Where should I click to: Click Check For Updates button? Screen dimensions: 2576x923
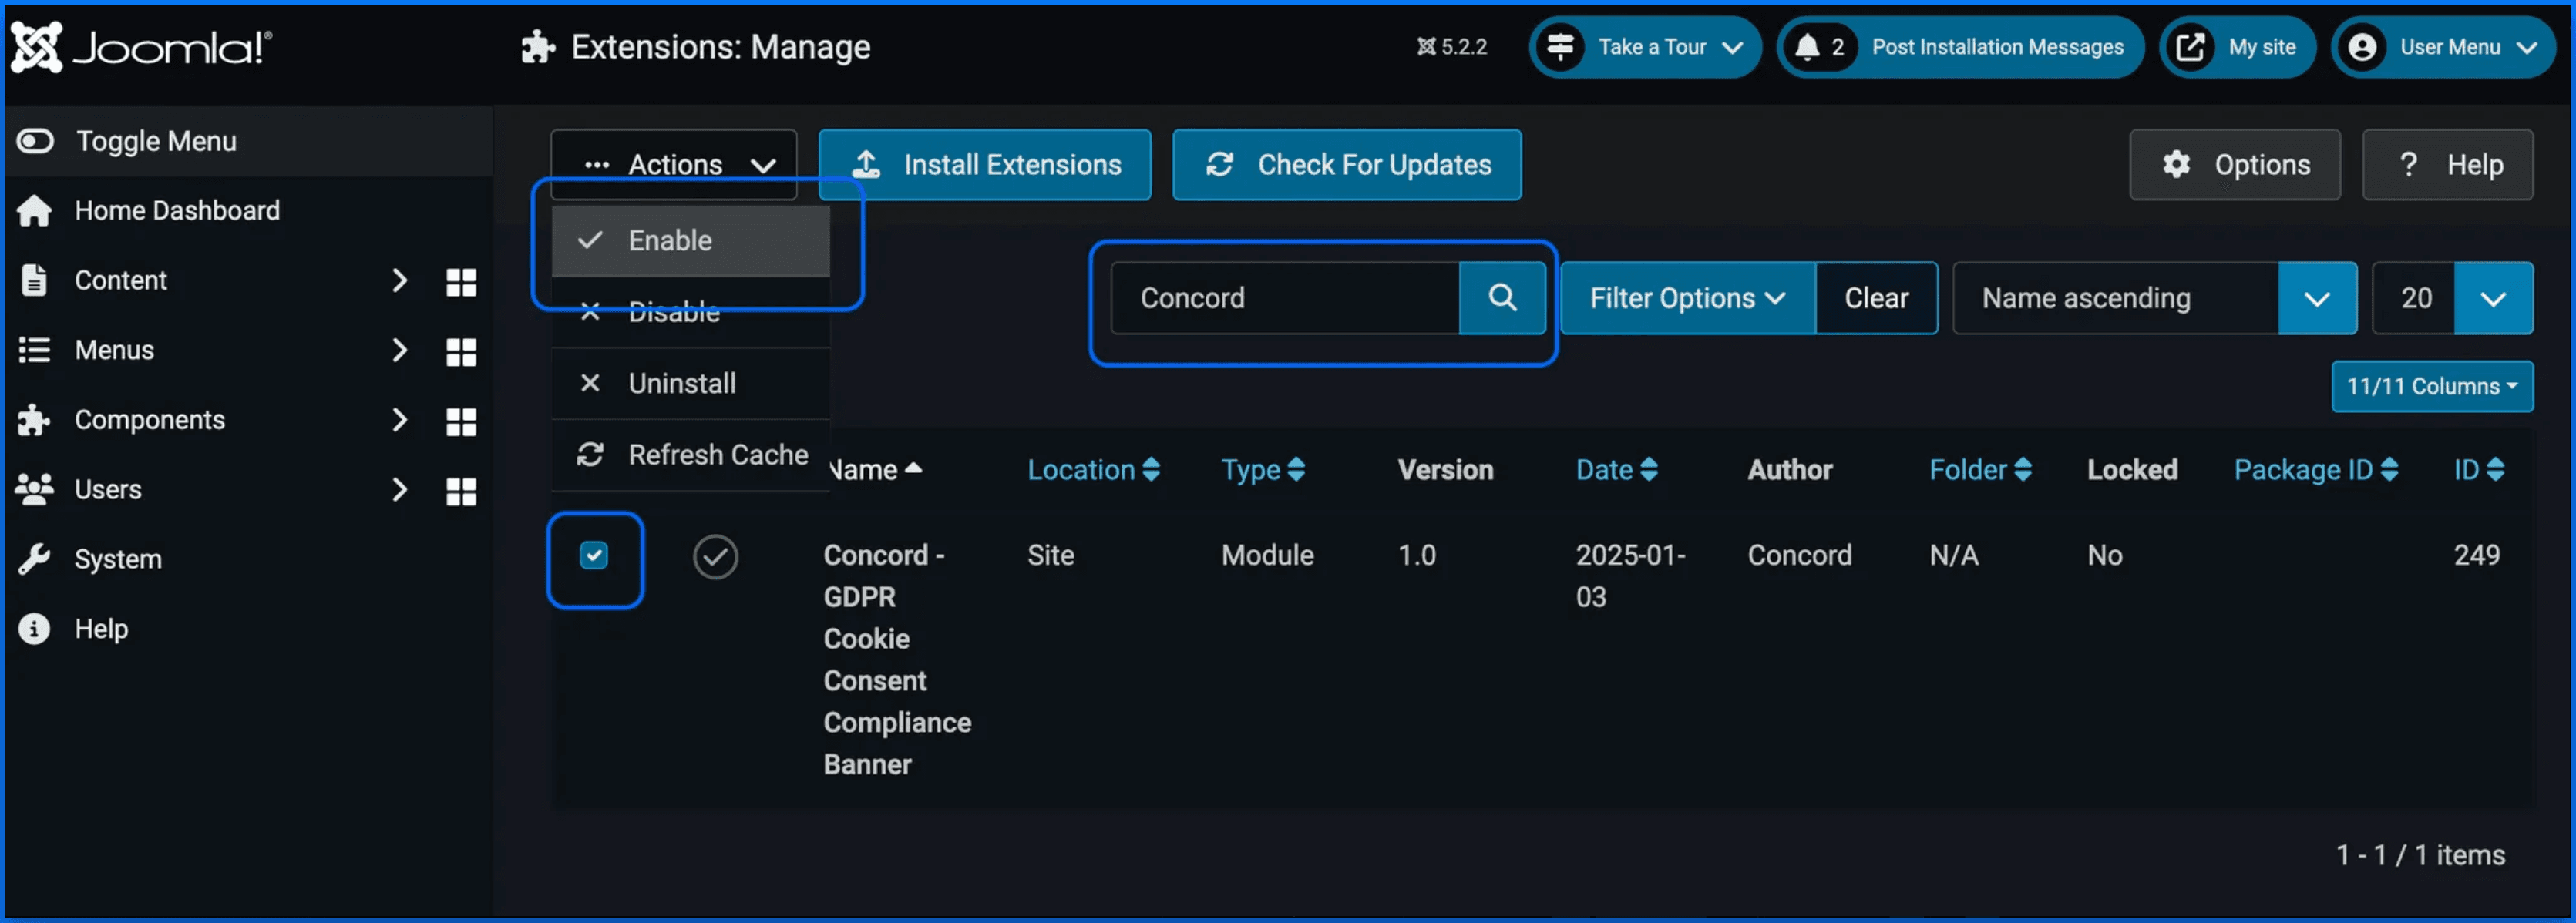pyautogui.click(x=1346, y=165)
